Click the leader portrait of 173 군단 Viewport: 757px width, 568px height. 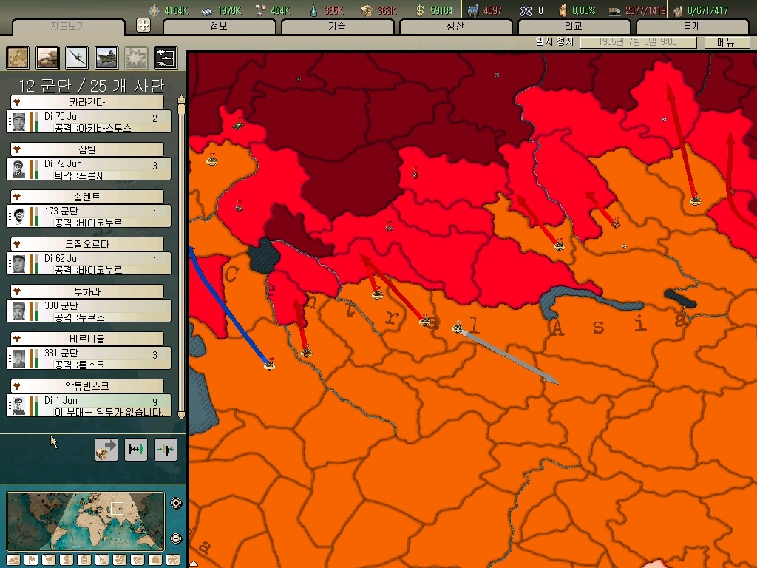(x=18, y=217)
